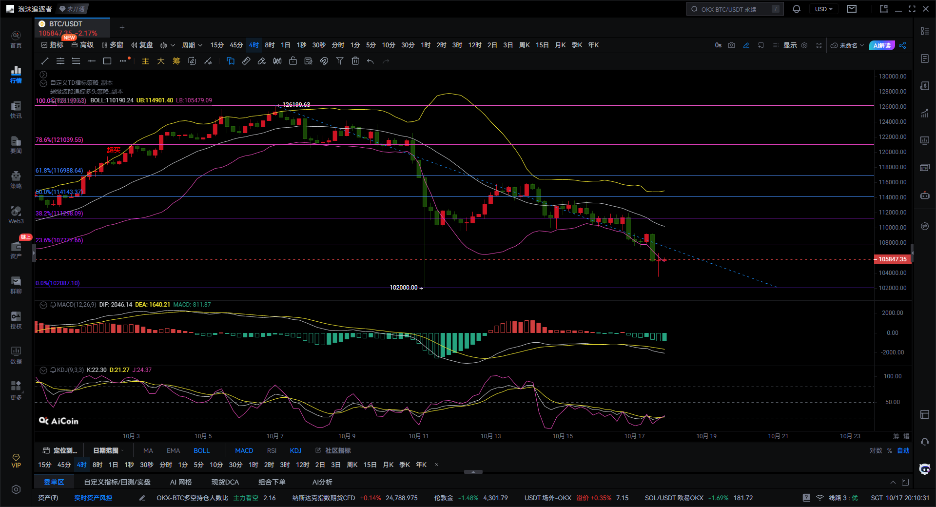Turn off the KDJ indicator
936x507 pixels.
[x=295, y=450]
